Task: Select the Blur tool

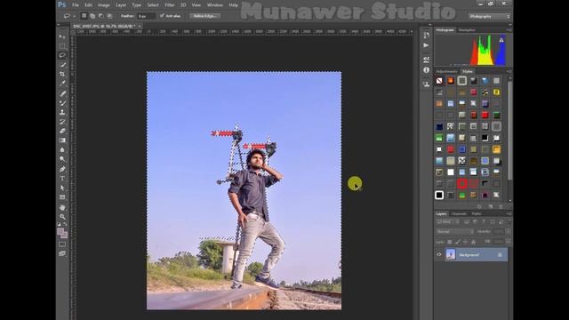Action: [x=62, y=150]
